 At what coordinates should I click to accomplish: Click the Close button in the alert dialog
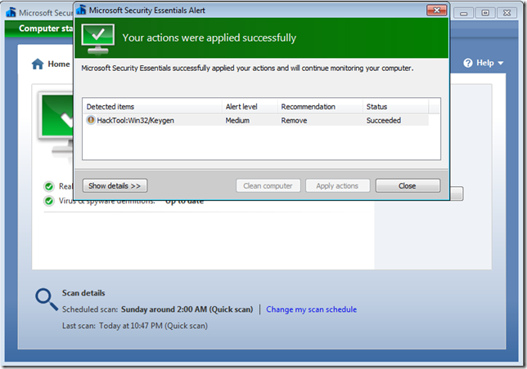point(408,185)
